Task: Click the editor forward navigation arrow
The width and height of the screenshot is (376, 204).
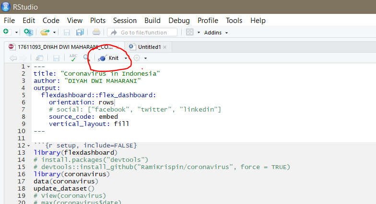Action: point(23,58)
